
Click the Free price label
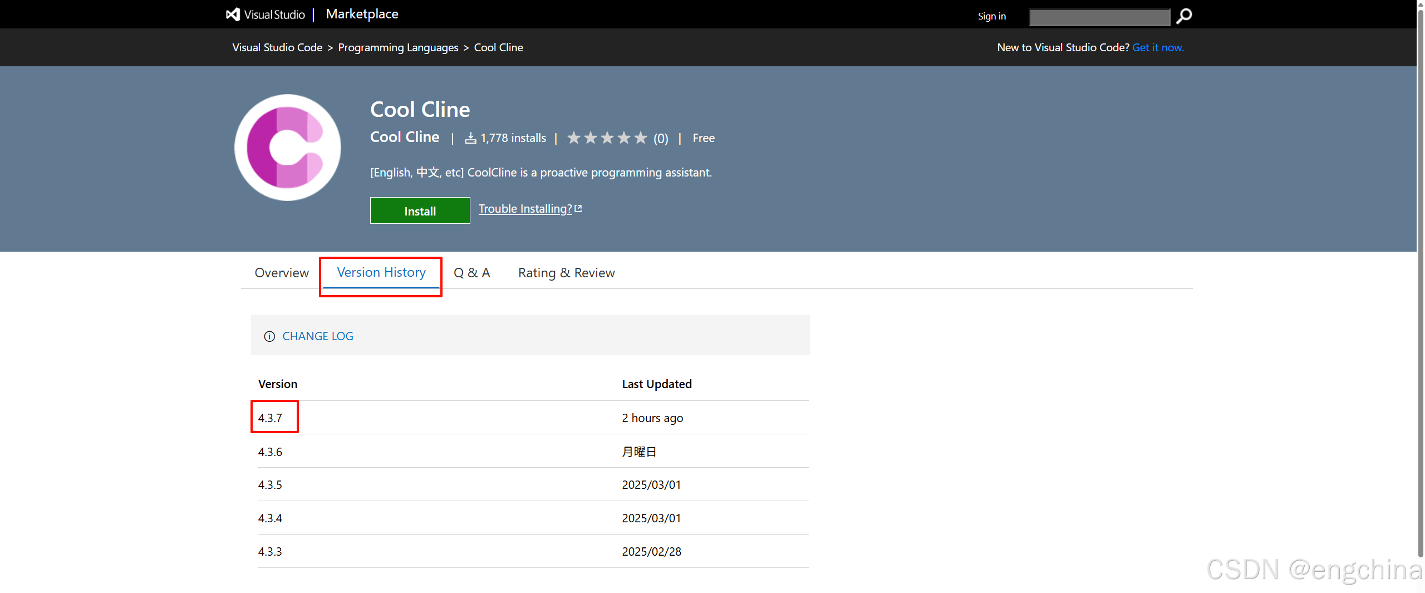coord(704,138)
